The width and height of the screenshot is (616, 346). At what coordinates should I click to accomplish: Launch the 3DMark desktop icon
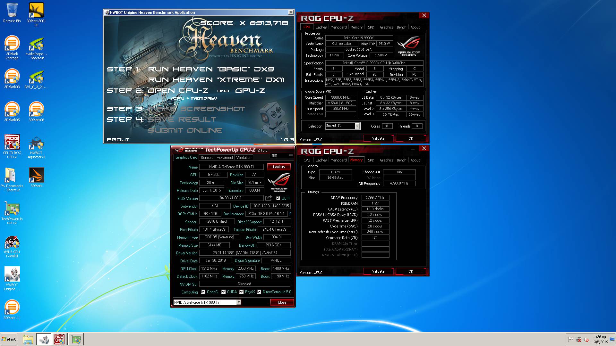click(x=36, y=177)
